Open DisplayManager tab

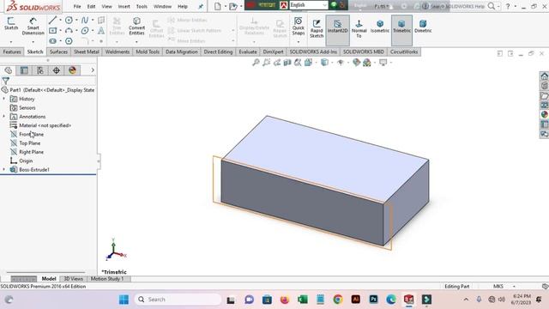pos(72,70)
